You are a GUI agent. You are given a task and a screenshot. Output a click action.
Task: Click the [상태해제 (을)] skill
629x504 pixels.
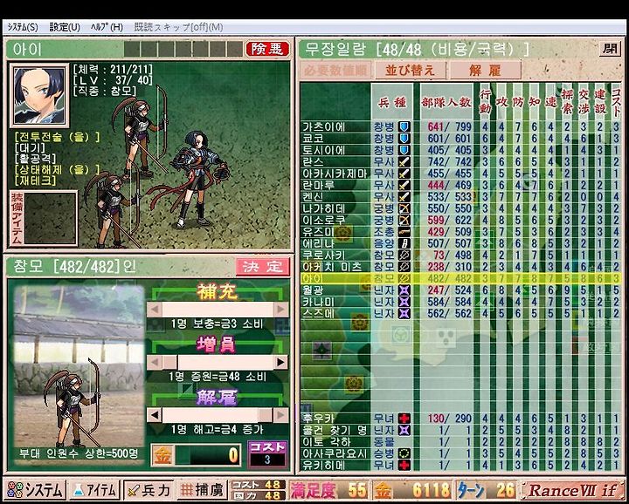[x=57, y=169]
